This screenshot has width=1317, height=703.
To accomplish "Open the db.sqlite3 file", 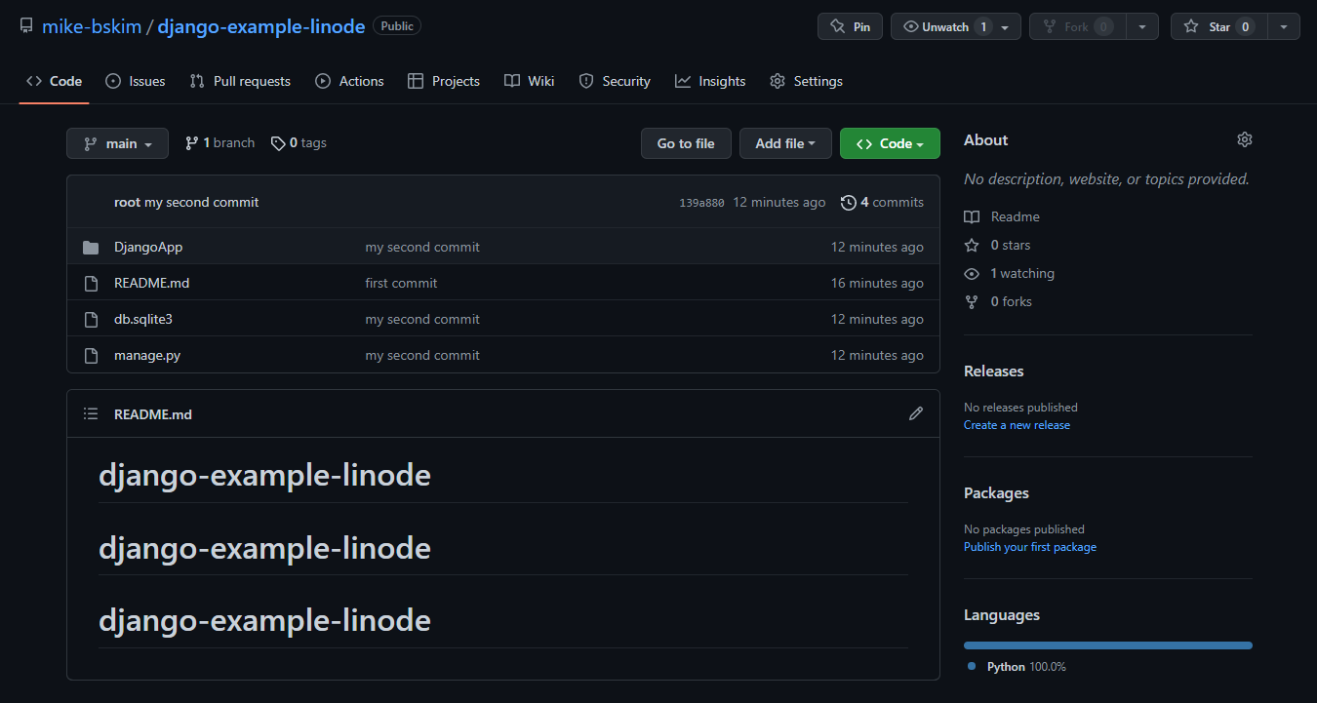I will pyautogui.click(x=143, y=319).
